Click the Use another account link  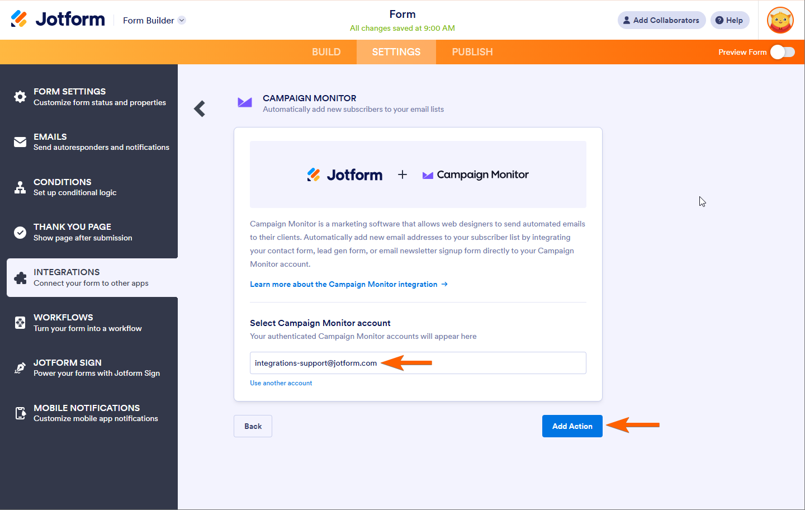(281, 383)
